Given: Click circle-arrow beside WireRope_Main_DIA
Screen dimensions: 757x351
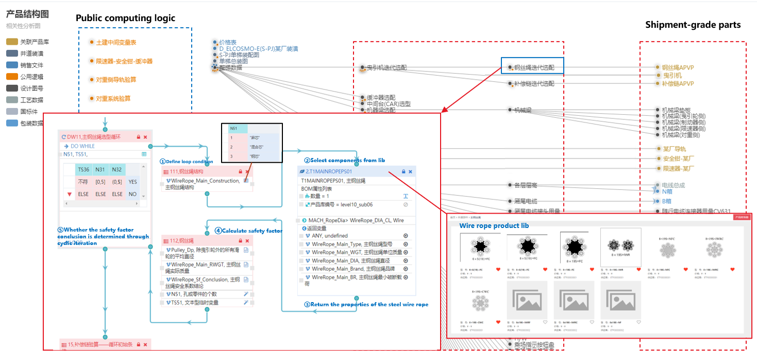Looking at the screenshot, I should pyautogui.click(x=406, y=261).
